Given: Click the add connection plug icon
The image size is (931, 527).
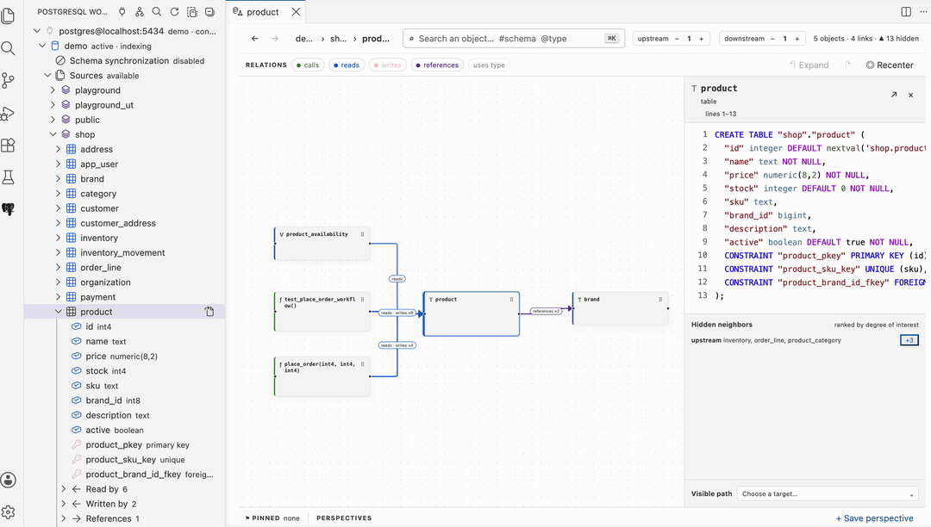Looking at the screenshot, I should pos(122,11).
